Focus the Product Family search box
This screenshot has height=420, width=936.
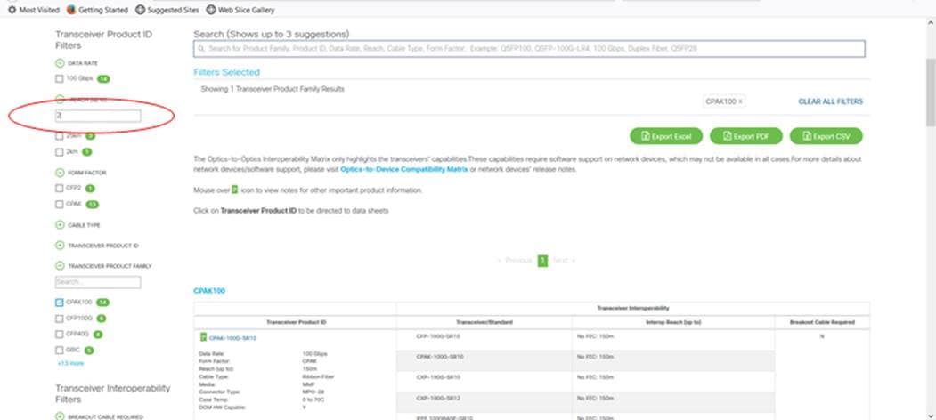pos(98,282)
